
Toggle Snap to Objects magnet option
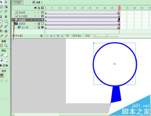tap(2, 76)
